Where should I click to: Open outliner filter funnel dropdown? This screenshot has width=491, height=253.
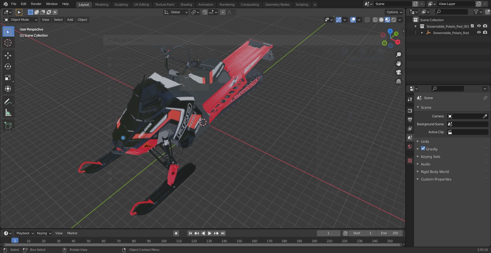tap(478, 12)
